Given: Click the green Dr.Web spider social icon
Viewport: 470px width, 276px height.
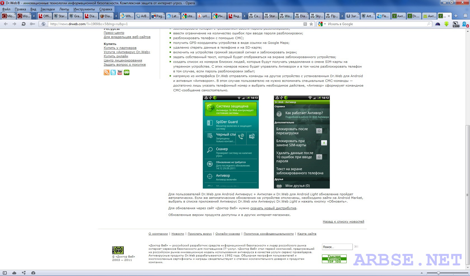Looking at the screenshot, I should pyautogui.click(x=127, y=73).
